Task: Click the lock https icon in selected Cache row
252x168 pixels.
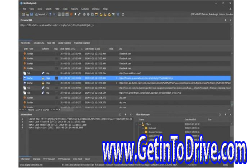Action: 43,78
